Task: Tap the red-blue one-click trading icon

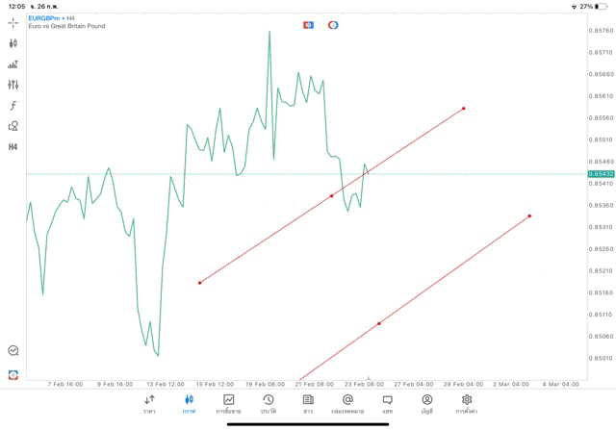Action: click(x=309, y=25)
